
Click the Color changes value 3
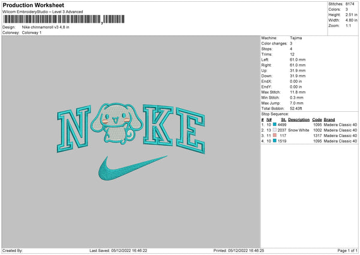pyautogui.click(x=291, y=43)
